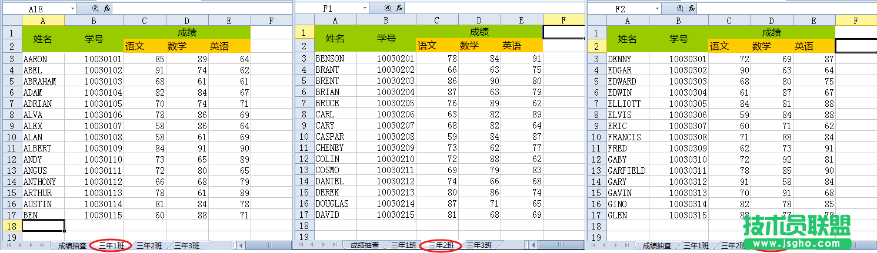Click student number cell 10030109
The height and width of the screenshot is (253, 877).
point(94,148)
